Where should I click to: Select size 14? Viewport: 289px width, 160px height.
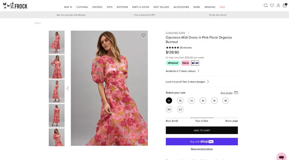pyautogui.click(x=203, y=100)
